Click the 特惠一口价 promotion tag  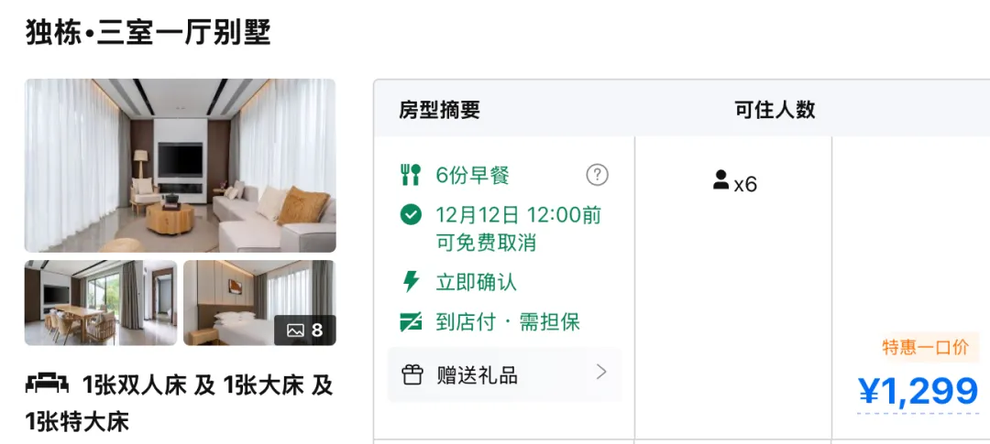(926, 348)
